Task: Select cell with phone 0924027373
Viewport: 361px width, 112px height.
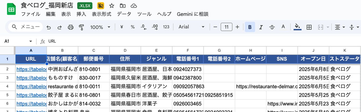Action: point(188,69)
